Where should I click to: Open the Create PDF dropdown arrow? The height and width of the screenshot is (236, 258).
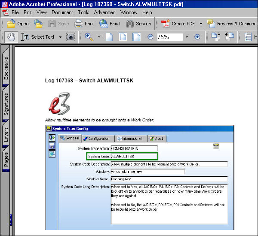(201, 24)
